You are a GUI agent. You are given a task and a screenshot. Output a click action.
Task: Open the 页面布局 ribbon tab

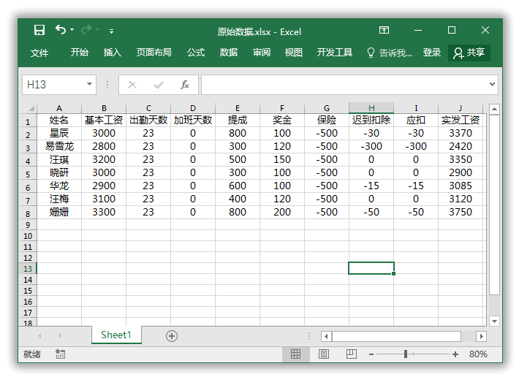pyautogui.click(x=154, y=53)
